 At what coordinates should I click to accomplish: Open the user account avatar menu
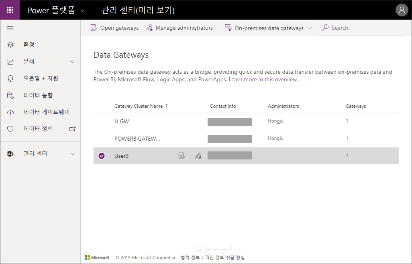tap(402, 10)
